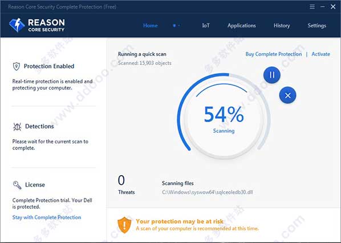The width and height of the screenshot is (341, 243).
Task: Click the key icon beside License
Action: tap(17, 185)
